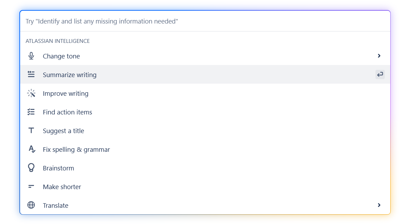Screen dimensions: 409x224
Task: Select the Summarize writing option
Action: (x=205, y=74)
